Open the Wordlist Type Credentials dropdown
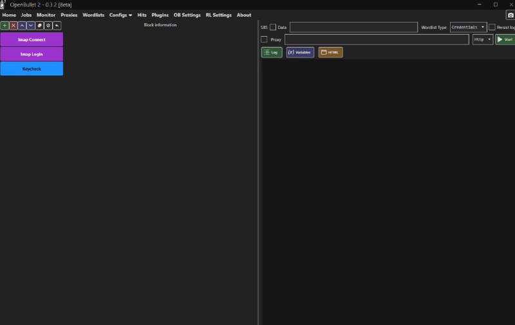The height and width of the screenshot is (325, 515). pos(469,27)
